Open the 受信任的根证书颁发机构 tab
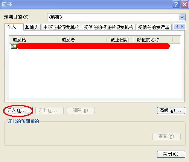The image size is (189, 162). tap(108, 27)
